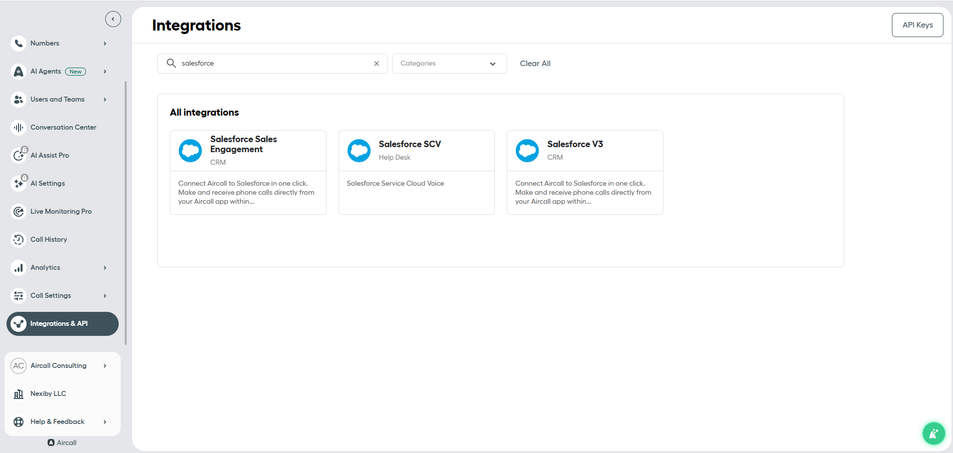This screenshot has width=953, height=453.
Task: Open Conversation Center from the sidebar
Action: point(63,128)
